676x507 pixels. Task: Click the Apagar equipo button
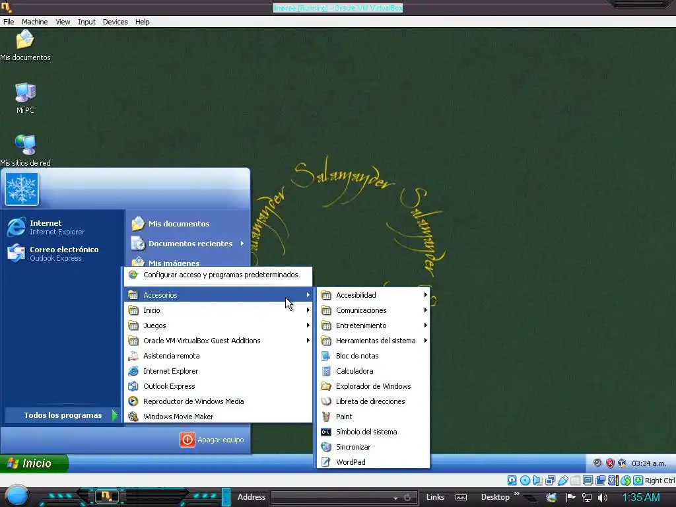point(212,440)
